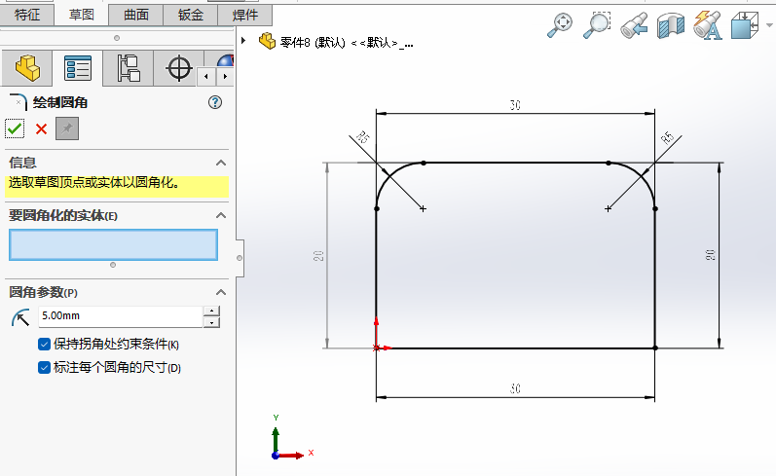Open the DisplayManager sphere icon
Screen dimensions: 776x476
click(225, 61)
